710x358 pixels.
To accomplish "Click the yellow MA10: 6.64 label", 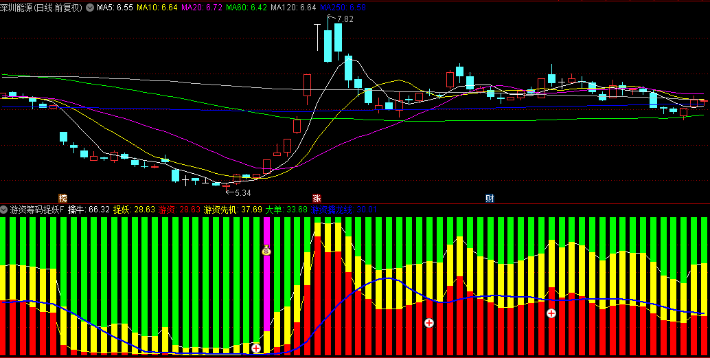I will tap(157, 8).
